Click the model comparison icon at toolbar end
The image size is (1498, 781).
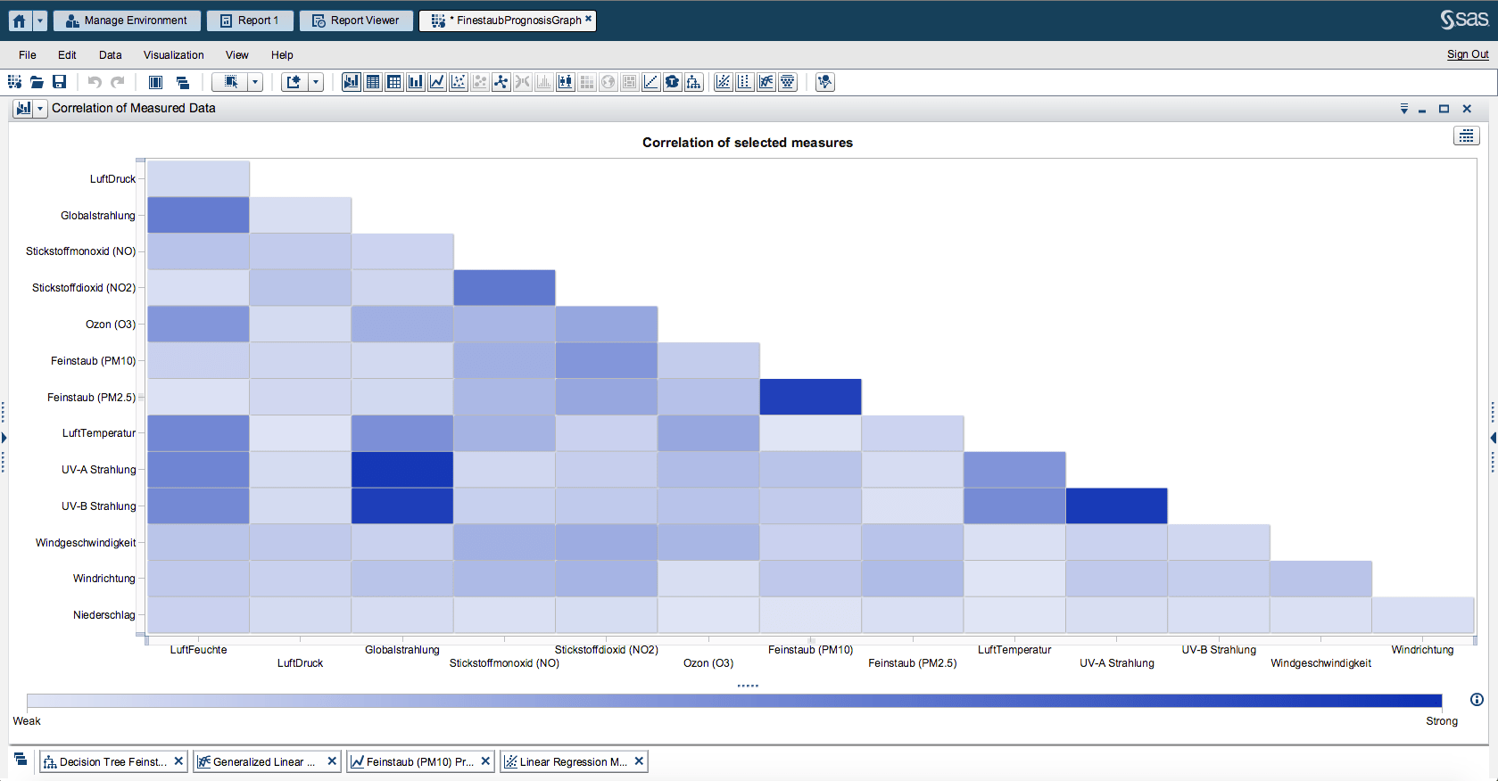tap(825, 82)
